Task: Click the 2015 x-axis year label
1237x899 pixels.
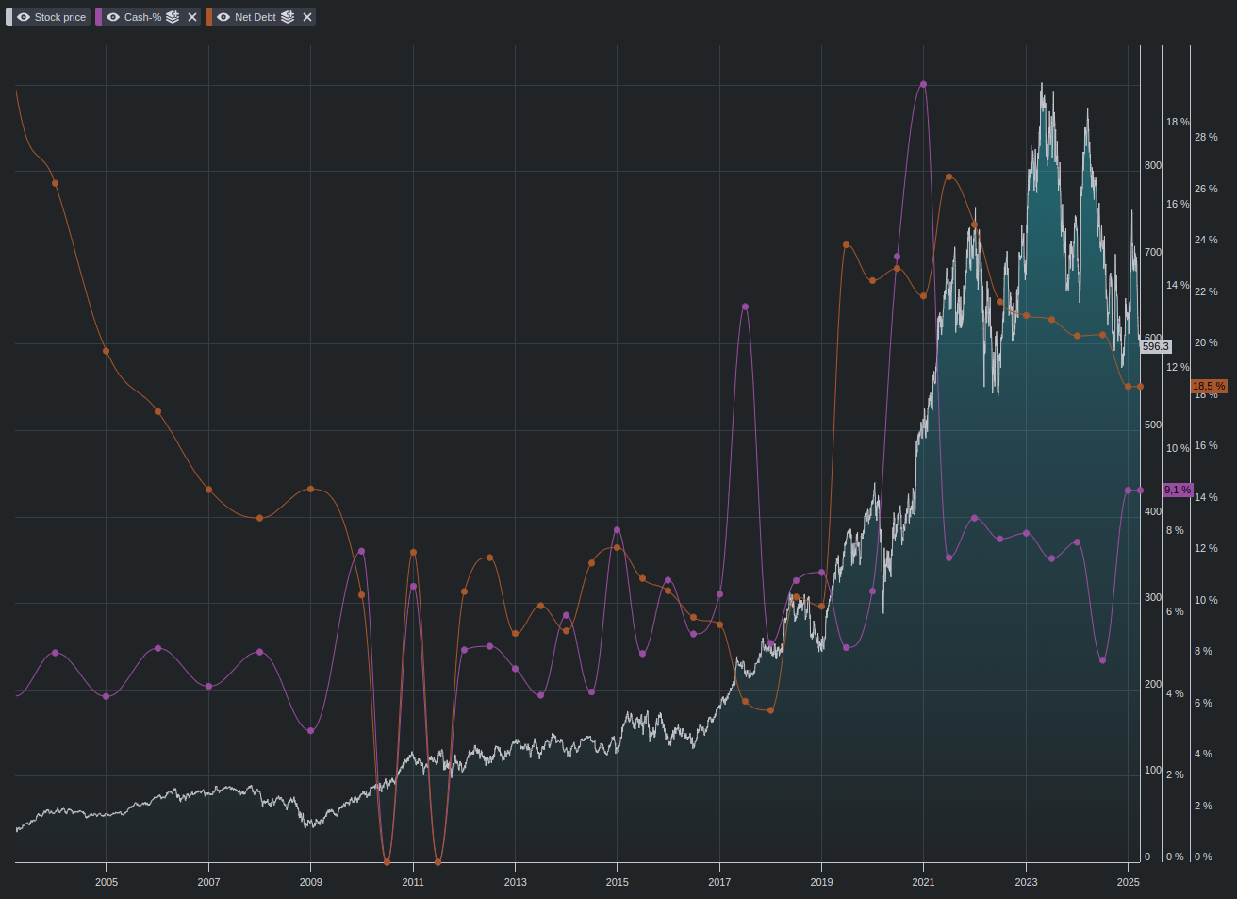Action: click(618, 882)
